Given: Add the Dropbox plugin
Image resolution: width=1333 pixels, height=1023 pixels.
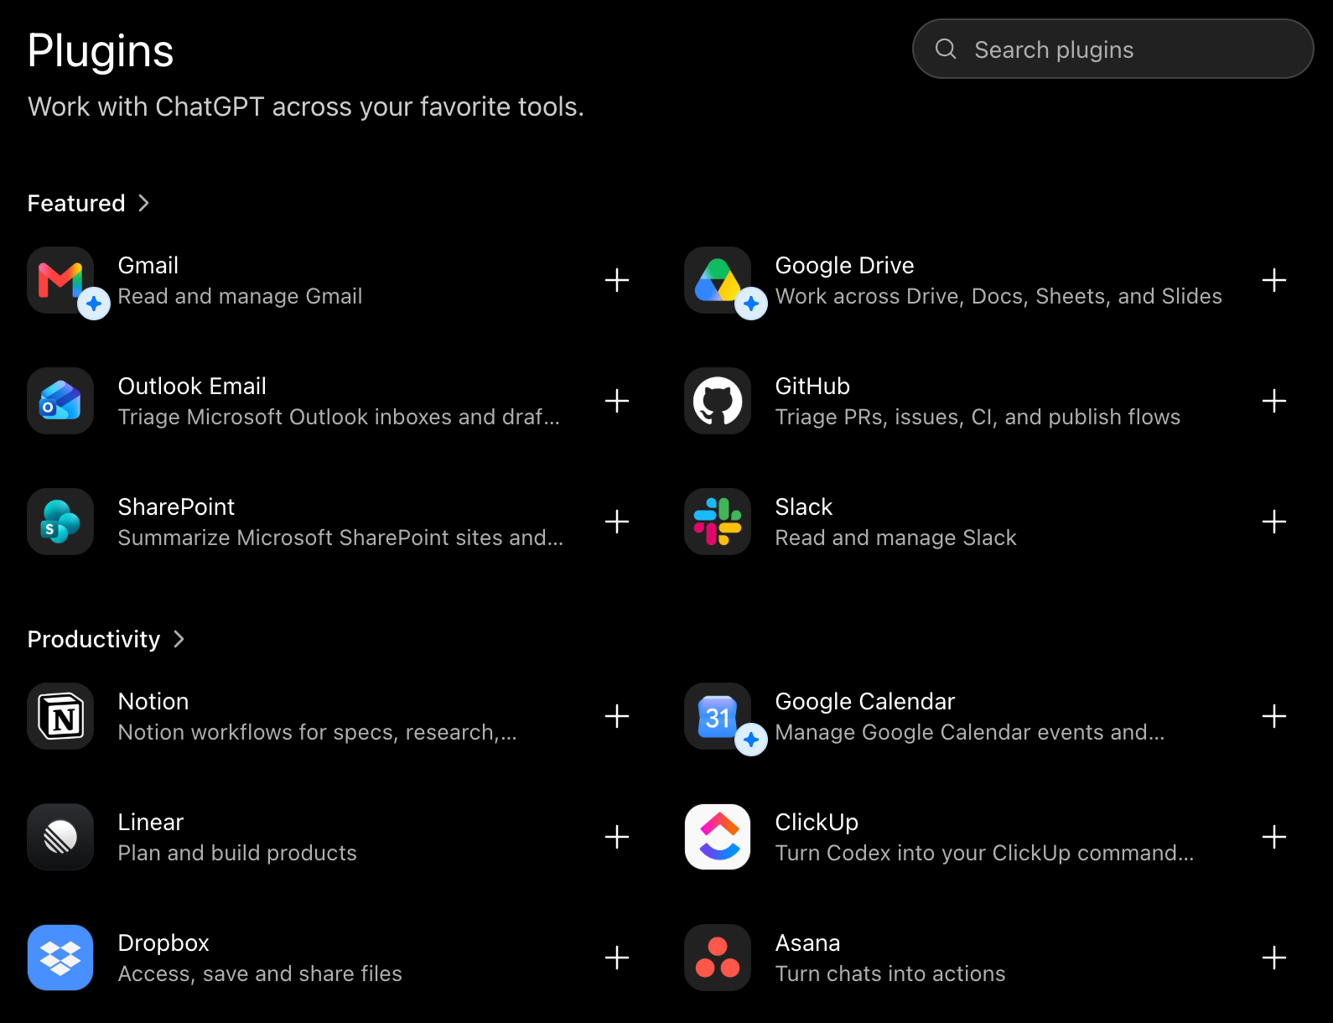Looking at the screenshot, I should (x=617, y=958).
